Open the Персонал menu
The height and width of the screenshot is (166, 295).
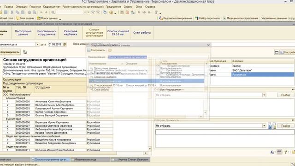point(35,6)
